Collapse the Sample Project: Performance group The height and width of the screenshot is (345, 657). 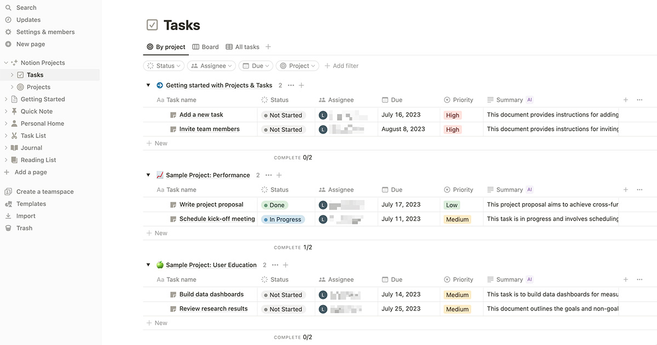click(x=148, y=175)
